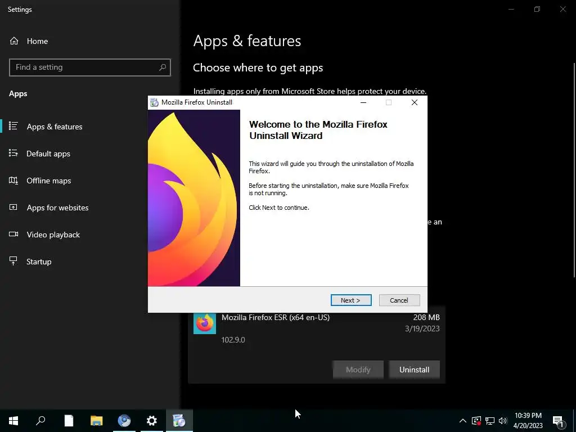The image size is (576, 432).
Task: Open the clock showing 10:39 PM
Action: 528,421
